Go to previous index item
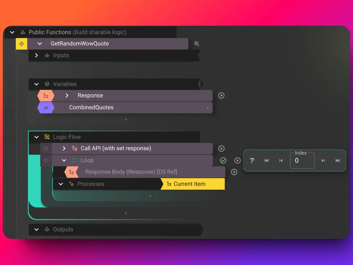353x265 pixels. 281,160
